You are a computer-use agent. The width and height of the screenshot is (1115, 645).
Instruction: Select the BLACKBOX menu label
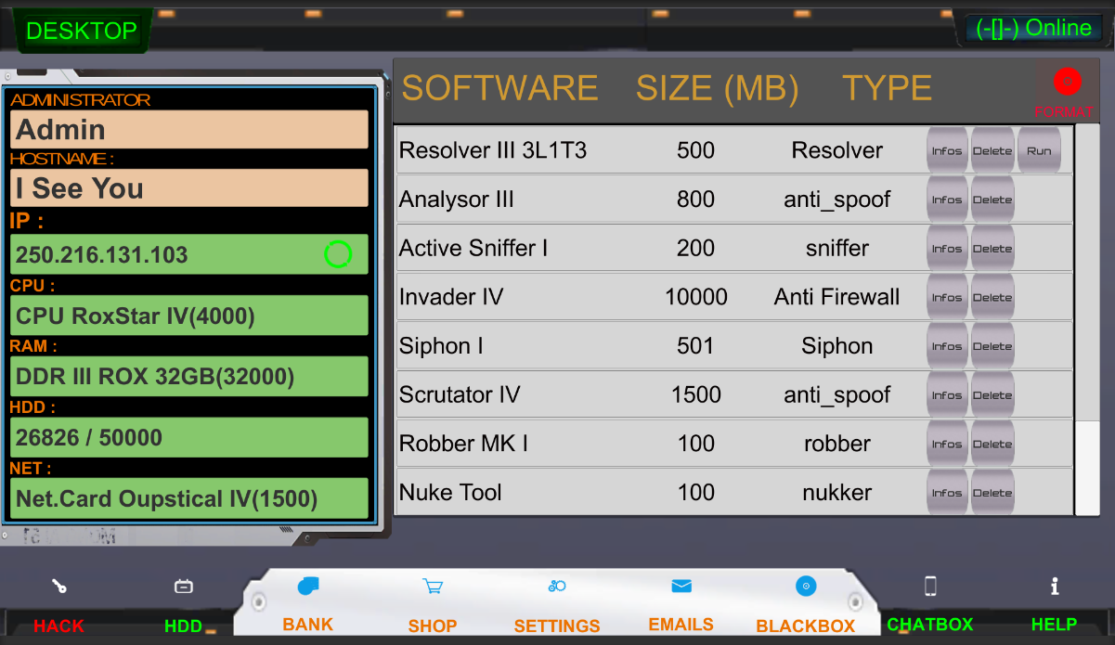(x=806, y=626)
